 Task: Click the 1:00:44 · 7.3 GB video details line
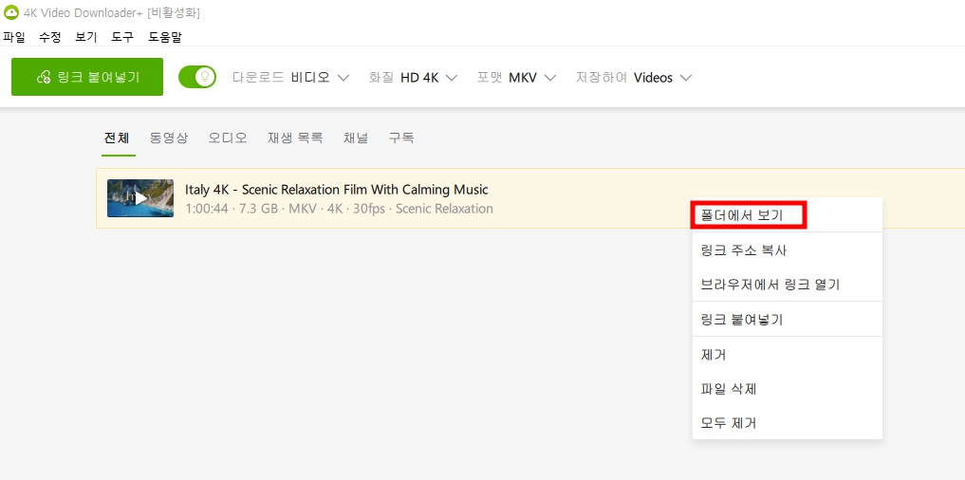point(339,209)
